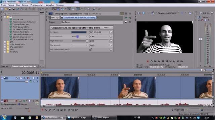Toggle solo exclamation on video track 1

click(37, 78)
